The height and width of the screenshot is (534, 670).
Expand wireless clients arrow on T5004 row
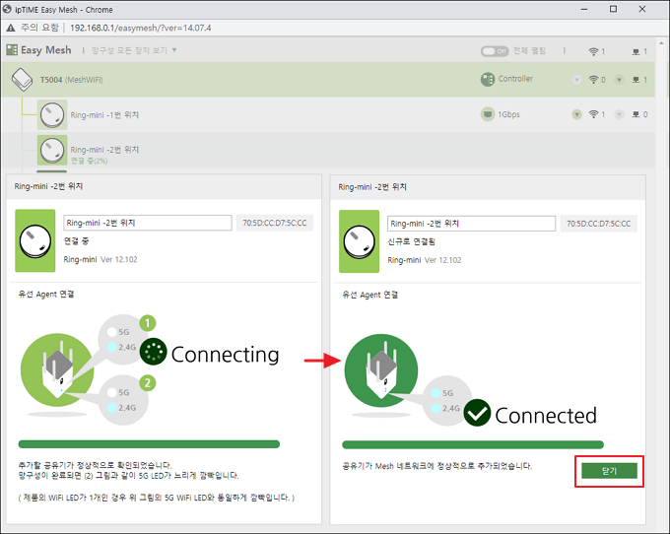point(576,80)
